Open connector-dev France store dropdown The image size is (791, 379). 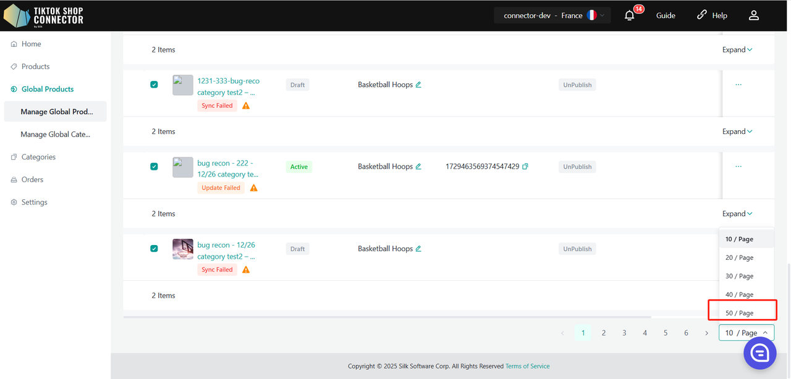tap(552, 15)
